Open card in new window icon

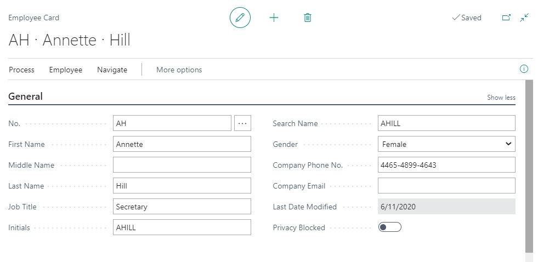(x=506, y=18)
